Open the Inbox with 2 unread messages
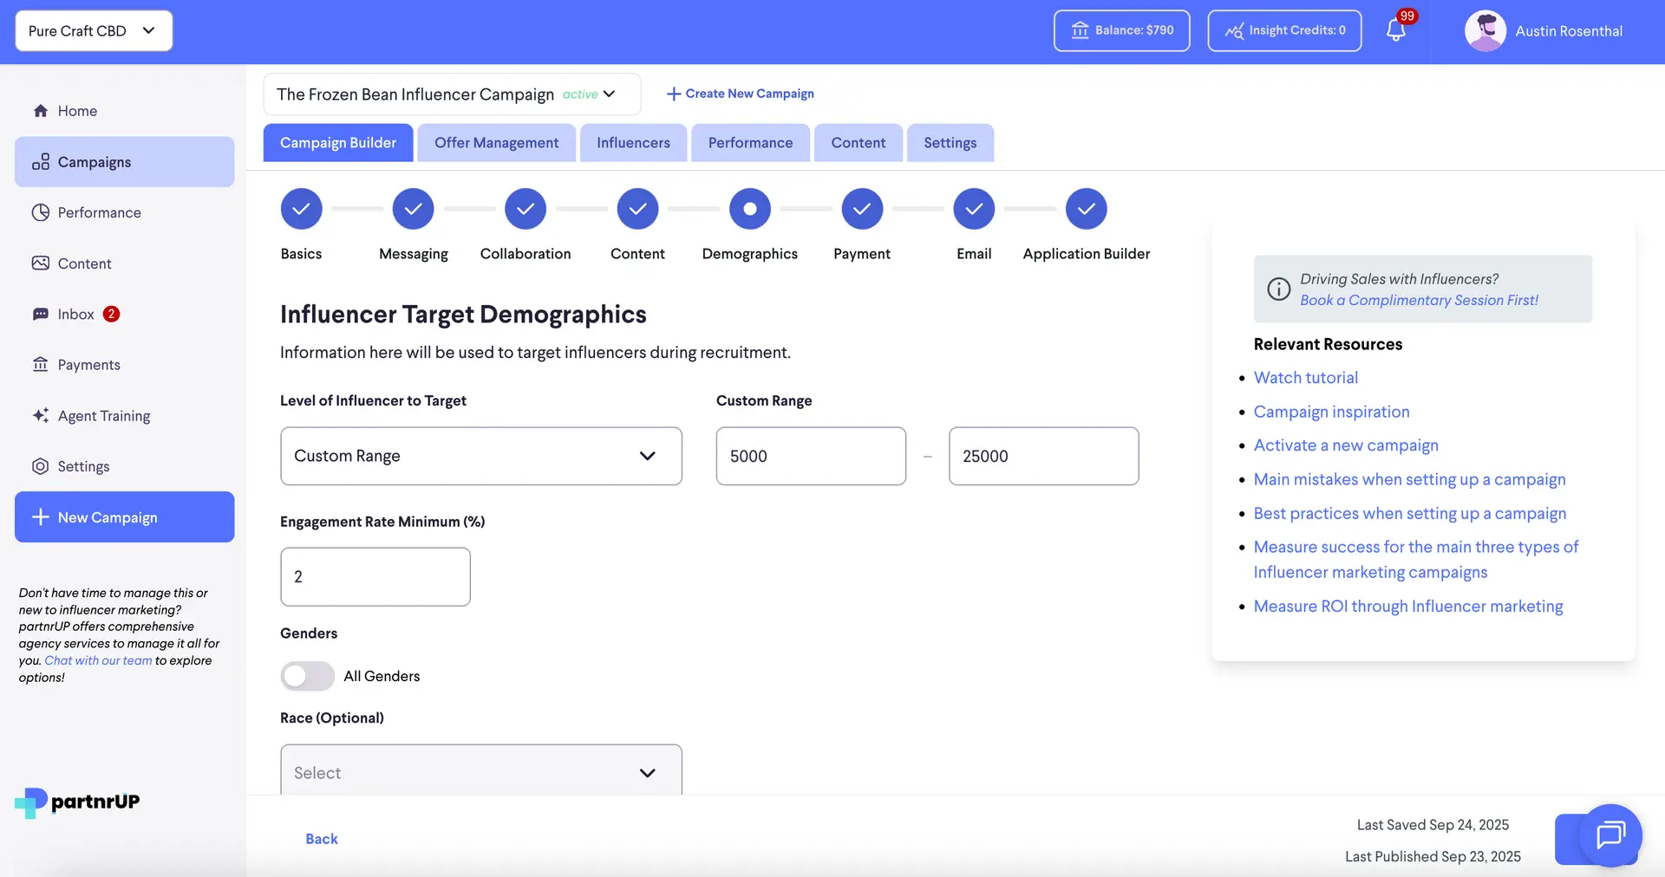Image resolution: width=1665 pixels, height=877 pixels. [76, 314]
